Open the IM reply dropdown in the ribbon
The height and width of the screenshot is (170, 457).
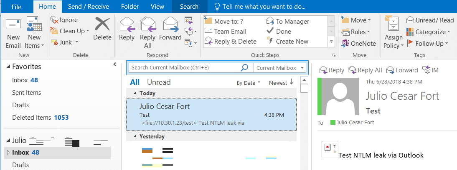(190, 31)
